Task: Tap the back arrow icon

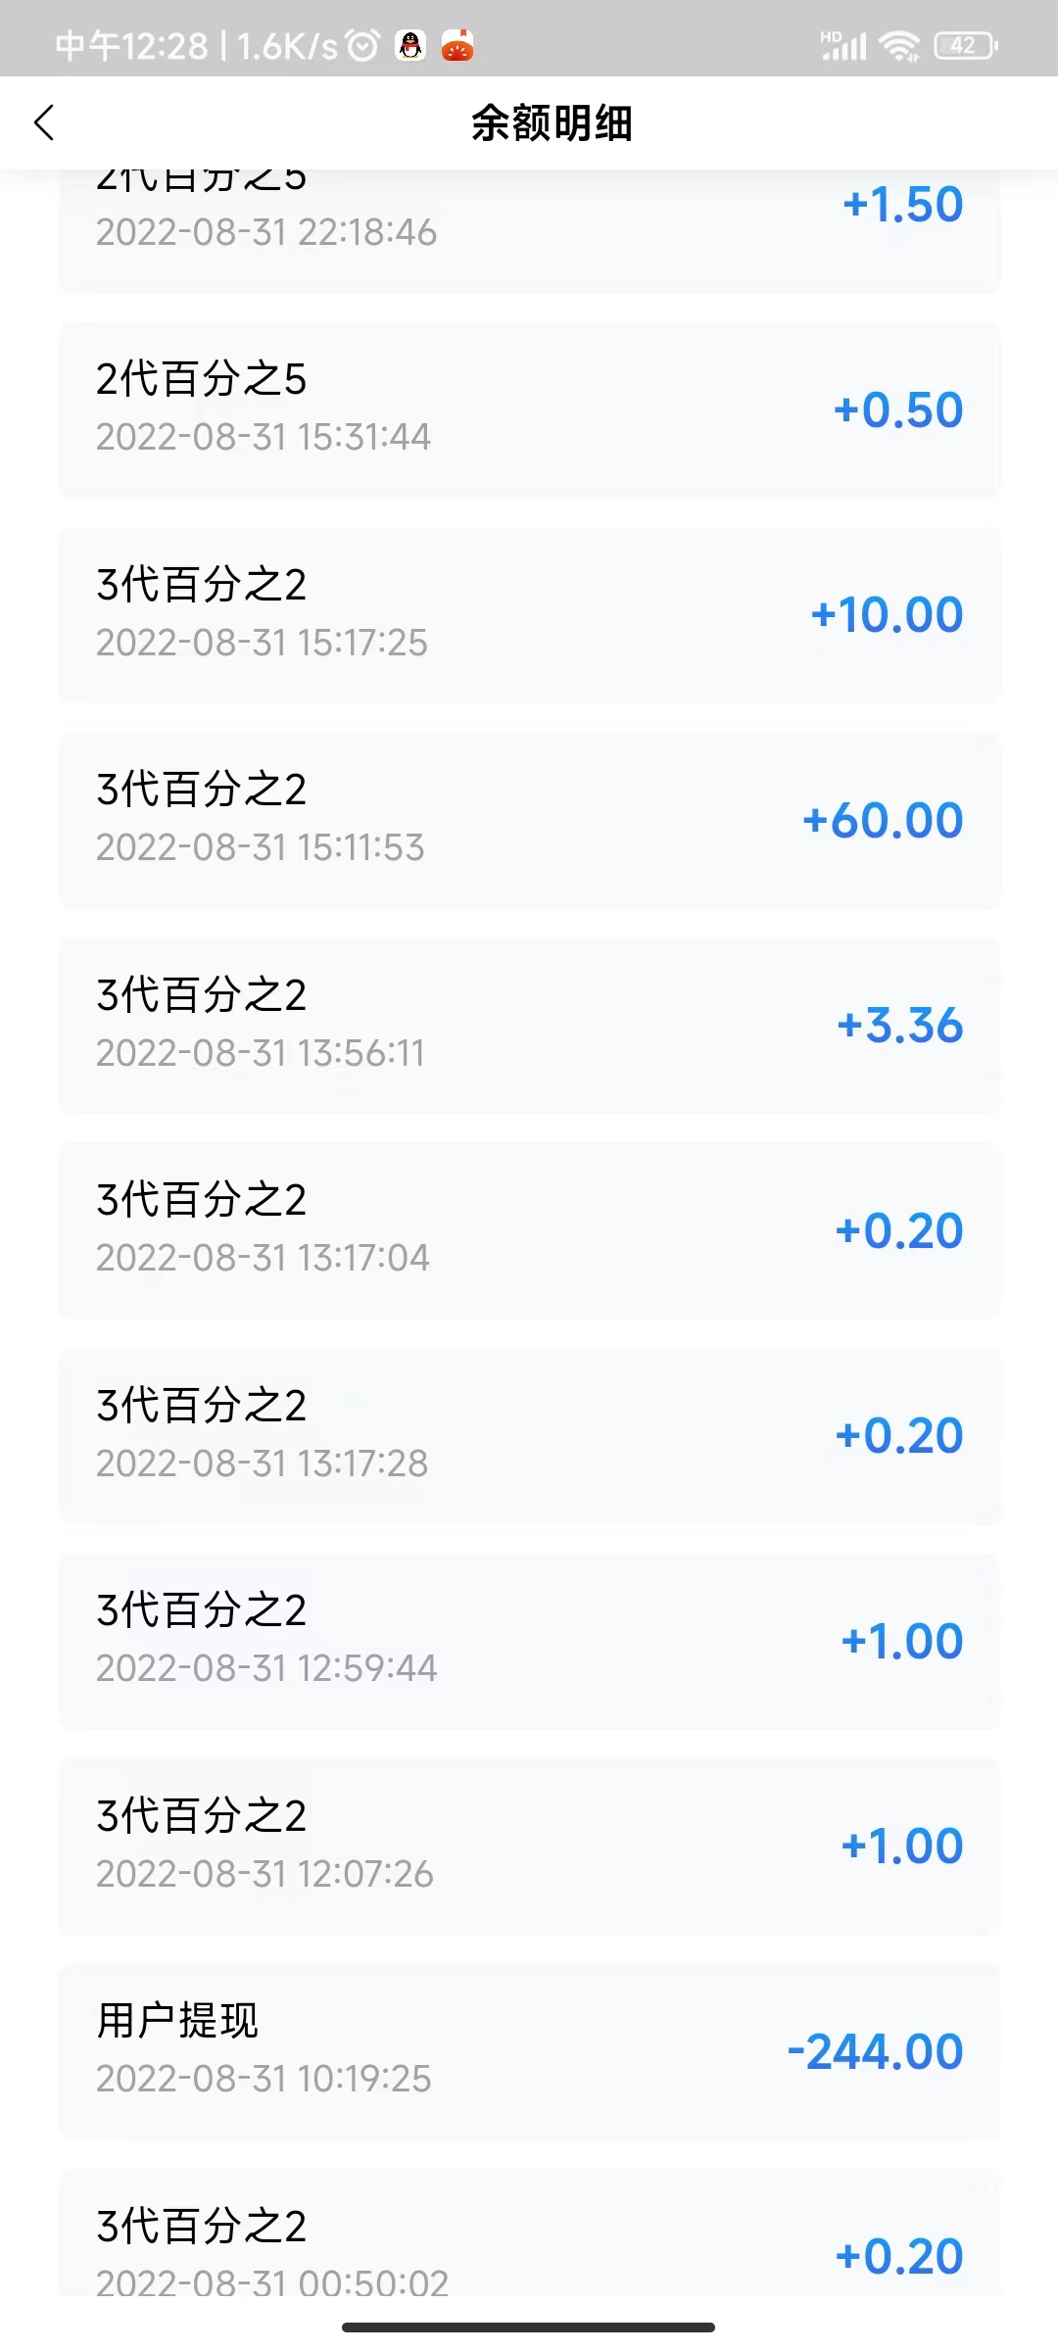Action: pyautogui.click(x=44, y=122)
